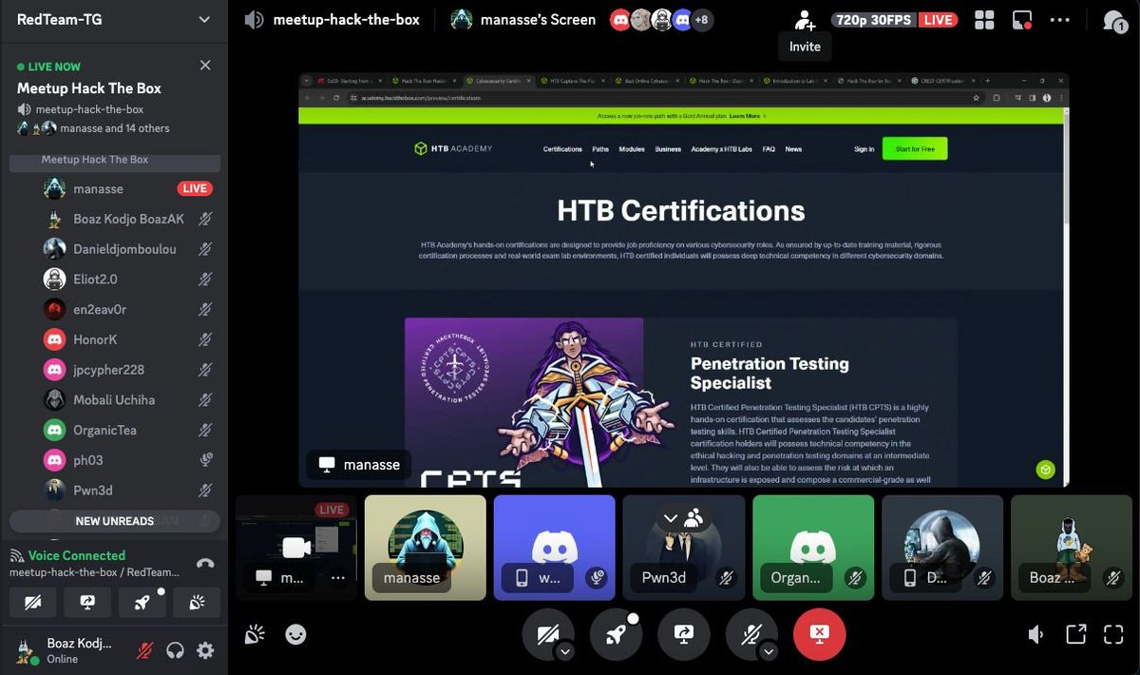The width and height of the screenshot is (1140, 675).
Task: Start an activity from sidebar rocket icon
Action: pos(142,602)
